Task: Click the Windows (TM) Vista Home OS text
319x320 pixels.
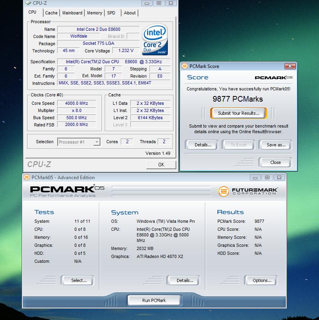Action: (165, 221)
